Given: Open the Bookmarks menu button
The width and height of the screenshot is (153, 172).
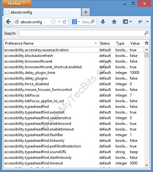Looking at the screenshot, I should point(127,22).
